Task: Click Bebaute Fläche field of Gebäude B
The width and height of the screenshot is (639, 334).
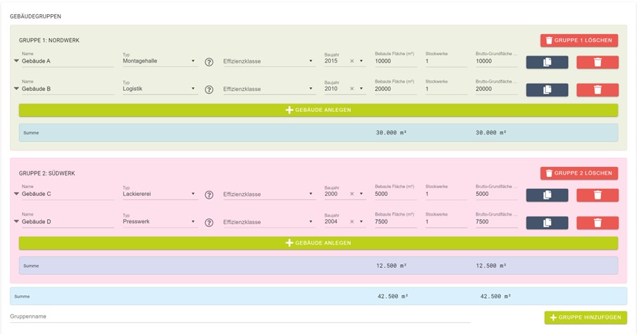Action: point(395,89)
